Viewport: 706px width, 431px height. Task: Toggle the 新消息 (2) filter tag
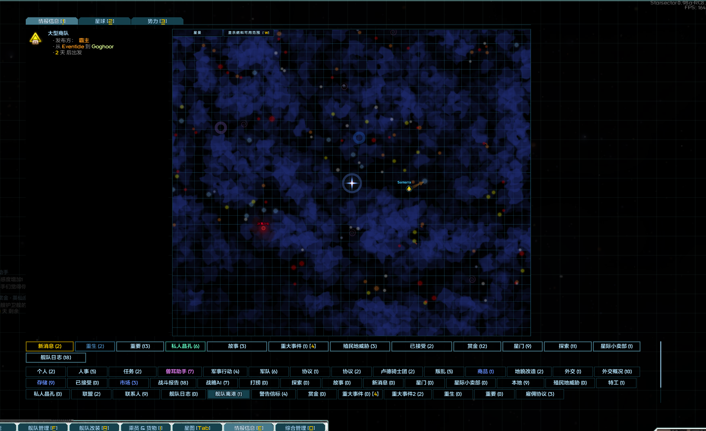point(49,346)
